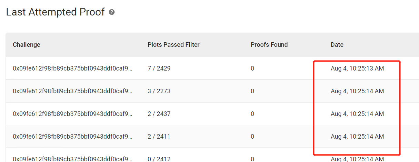419x162 pixels.
Task: Click the Date column header
Action: pyautogui.click(x=337, y=45)
